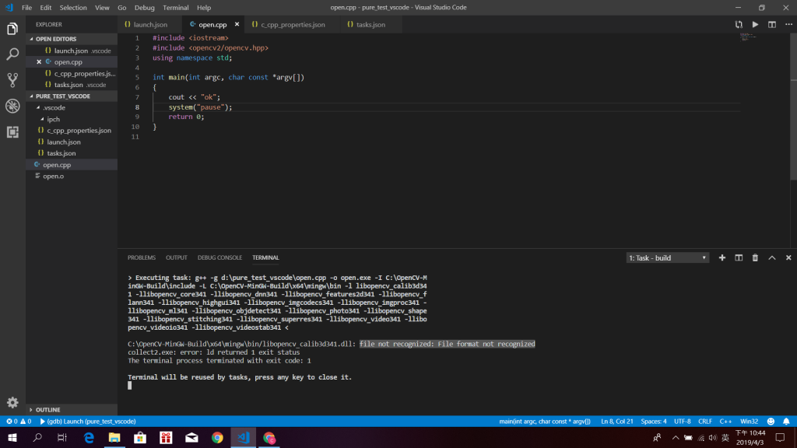The height and width of the screenshot is (448, 797).
Task: Open the terminal selector '1: Task - build' dropdown
Action: click(x=667, y=258)
